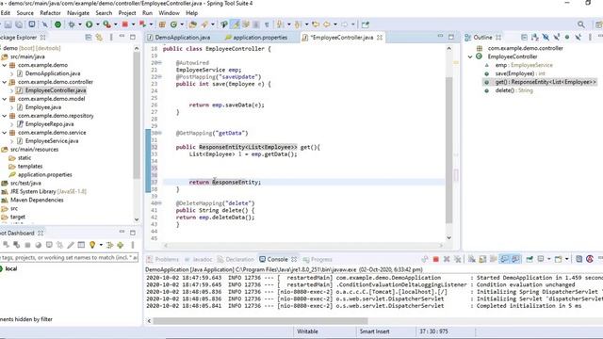Toggle Link with Editor in Package Explorer

pyautogui.click(x=99, y=38)
